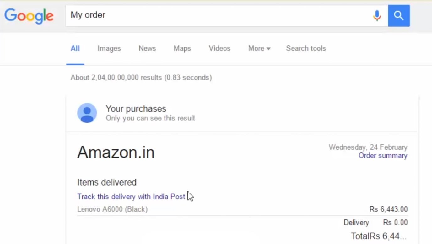This screenshot has height=244, width=432.
Task: Click the Amazon.in merchant heading
Action: 116,152
